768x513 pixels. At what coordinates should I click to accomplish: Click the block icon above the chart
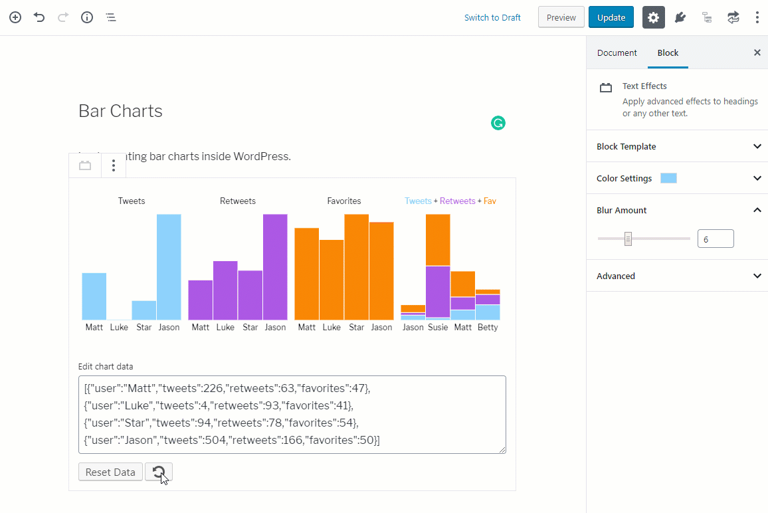click(84, 165)
